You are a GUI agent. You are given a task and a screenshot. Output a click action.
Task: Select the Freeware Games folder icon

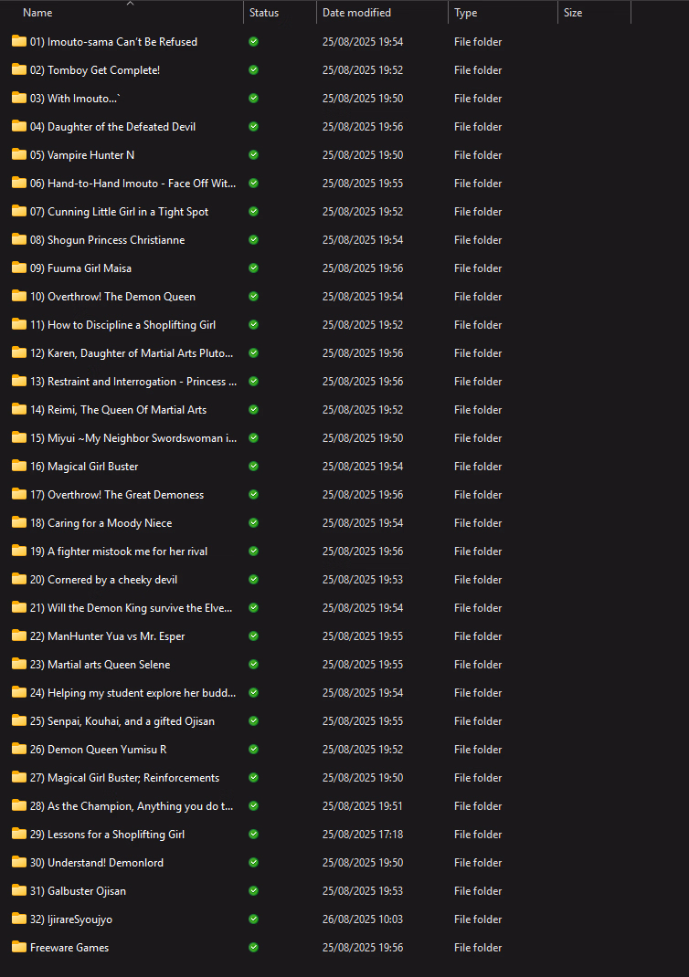pos(18,947)
